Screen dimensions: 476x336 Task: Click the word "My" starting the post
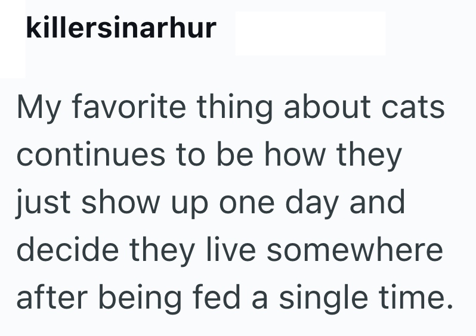(x=37, y=108)
